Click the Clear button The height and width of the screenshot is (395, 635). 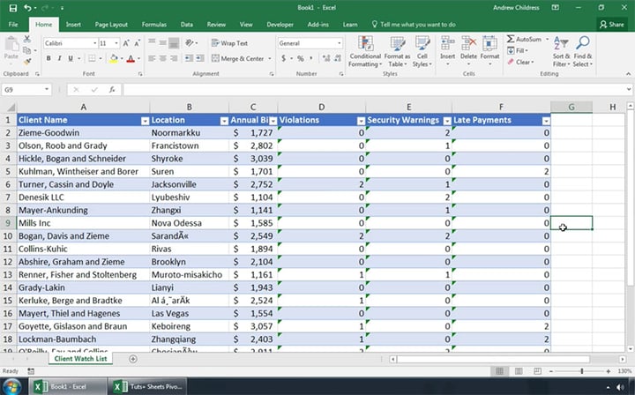pyautogui.click(x=520, y=62)
